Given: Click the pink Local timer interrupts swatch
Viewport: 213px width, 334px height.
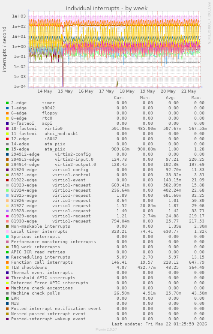Looking at the screenshot, I should [x=7, y=232].
